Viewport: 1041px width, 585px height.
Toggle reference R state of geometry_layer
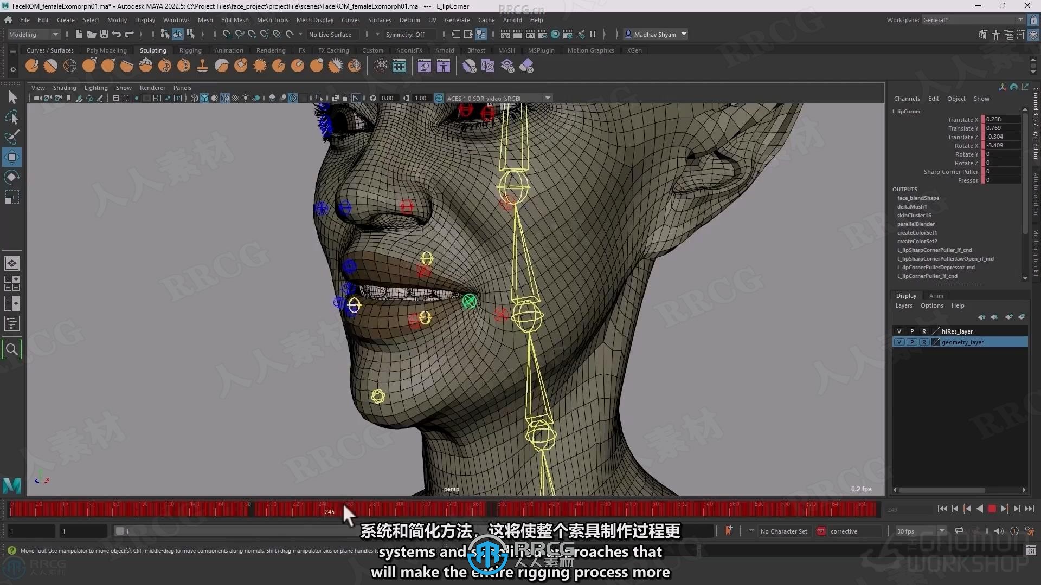tap(924, 342)
